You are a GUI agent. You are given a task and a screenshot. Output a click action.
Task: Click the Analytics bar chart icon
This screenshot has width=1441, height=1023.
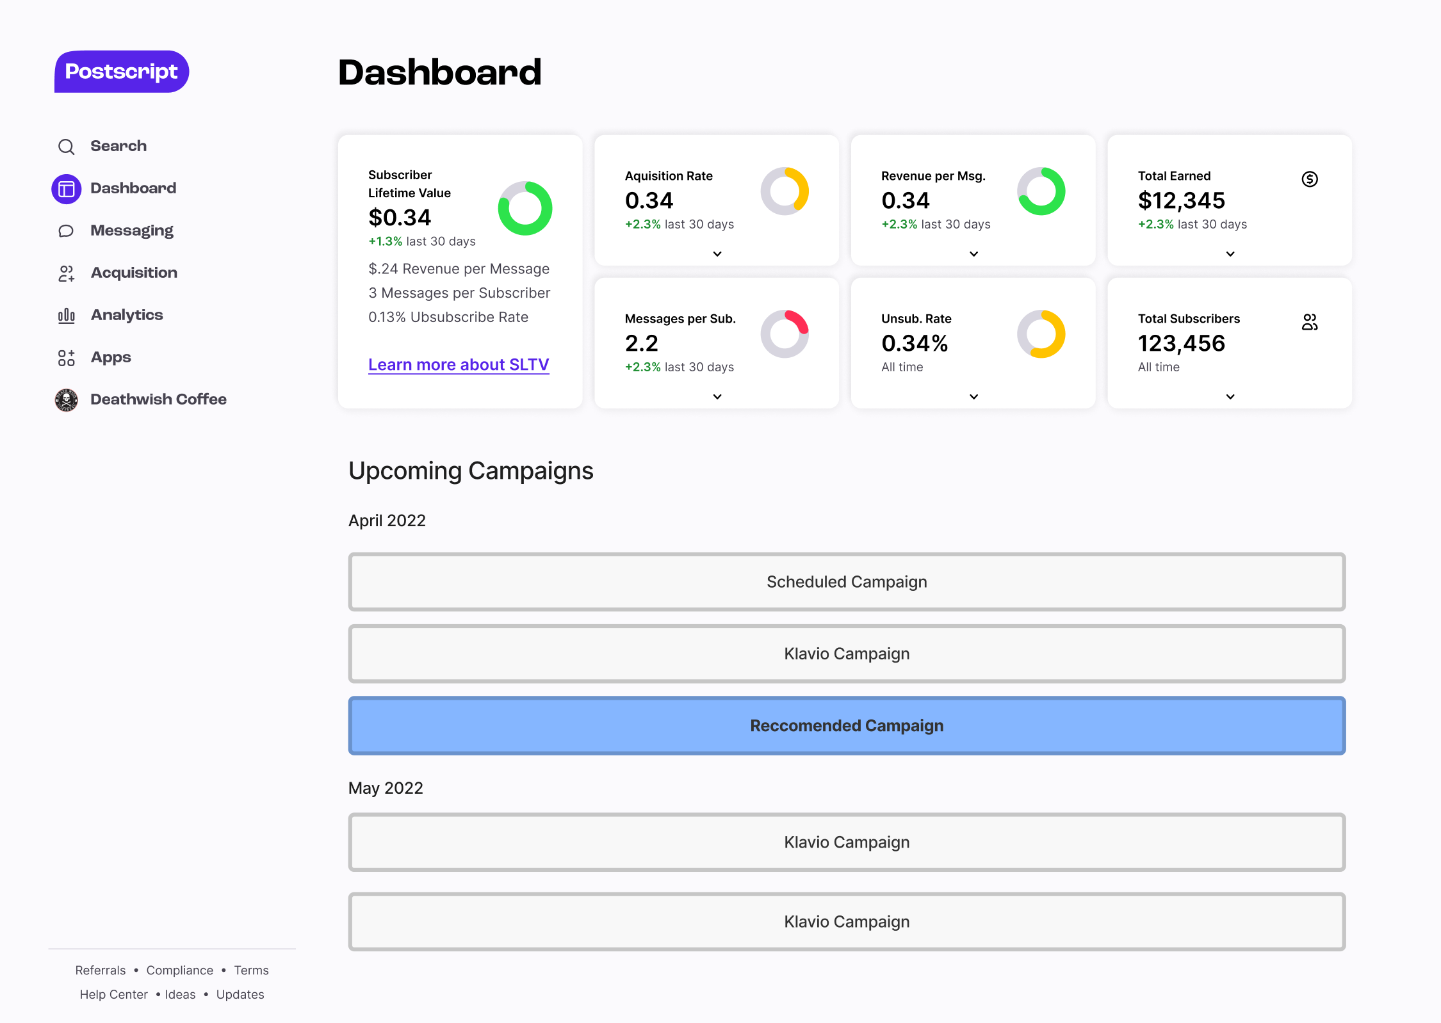(67, 316)
